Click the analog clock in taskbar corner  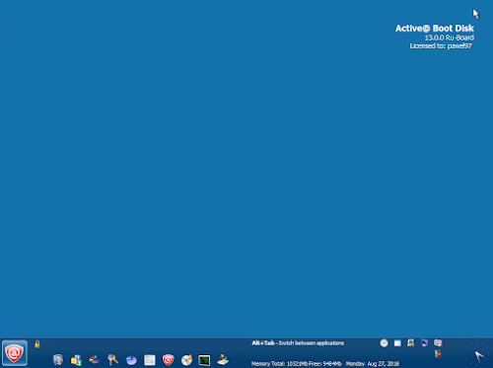click(x=477, y=353)
